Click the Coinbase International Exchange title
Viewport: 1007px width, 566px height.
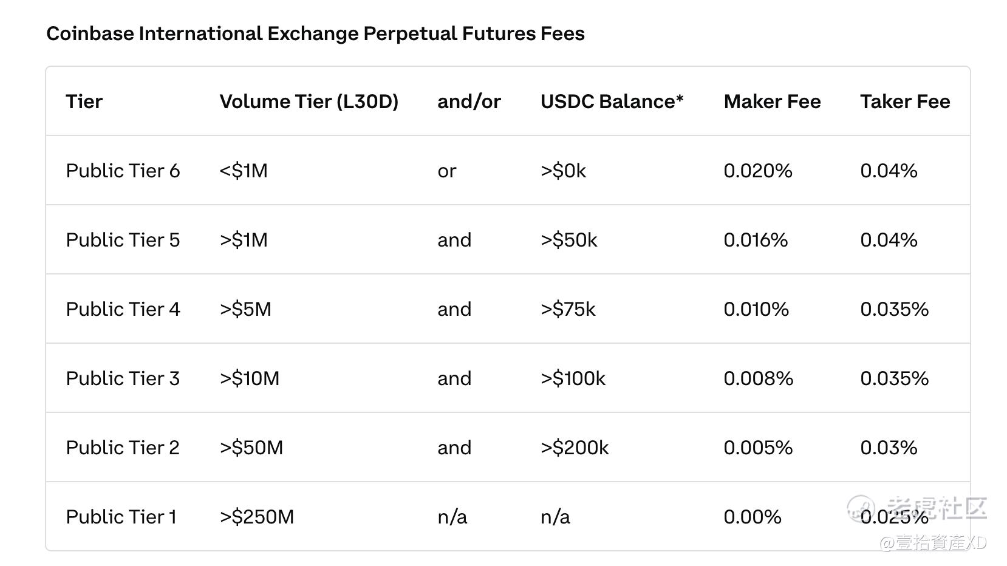click(x=315, y=33)
